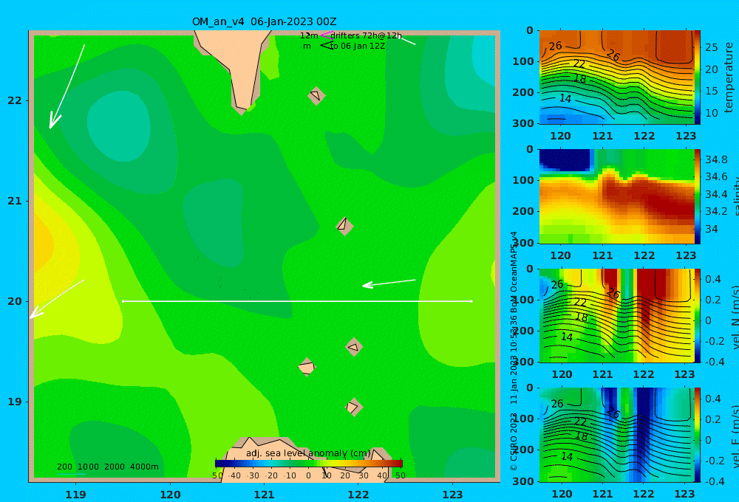The width and height of the screenshot is (739, 502).
Task: Click the sea level anomaly color bar
Action: point(309,464)
